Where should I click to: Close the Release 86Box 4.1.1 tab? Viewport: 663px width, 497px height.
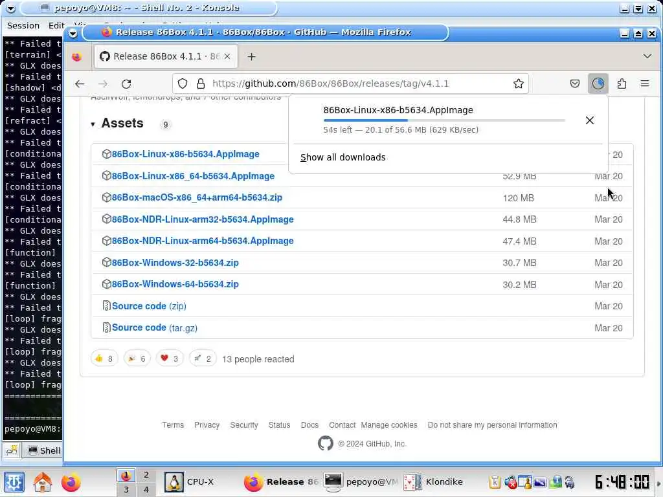(x=227, y=56)
